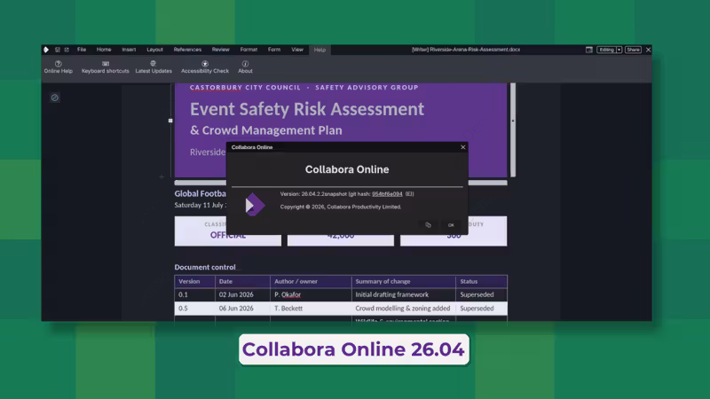Click the 'Saturday 11 July' date line

[x=201, y=205]
